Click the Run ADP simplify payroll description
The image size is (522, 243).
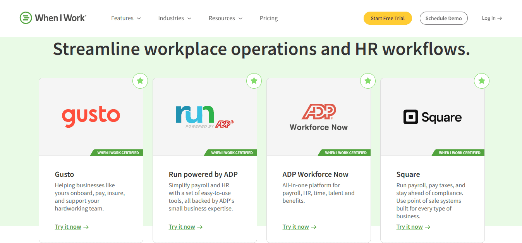[x=201, y=197]
